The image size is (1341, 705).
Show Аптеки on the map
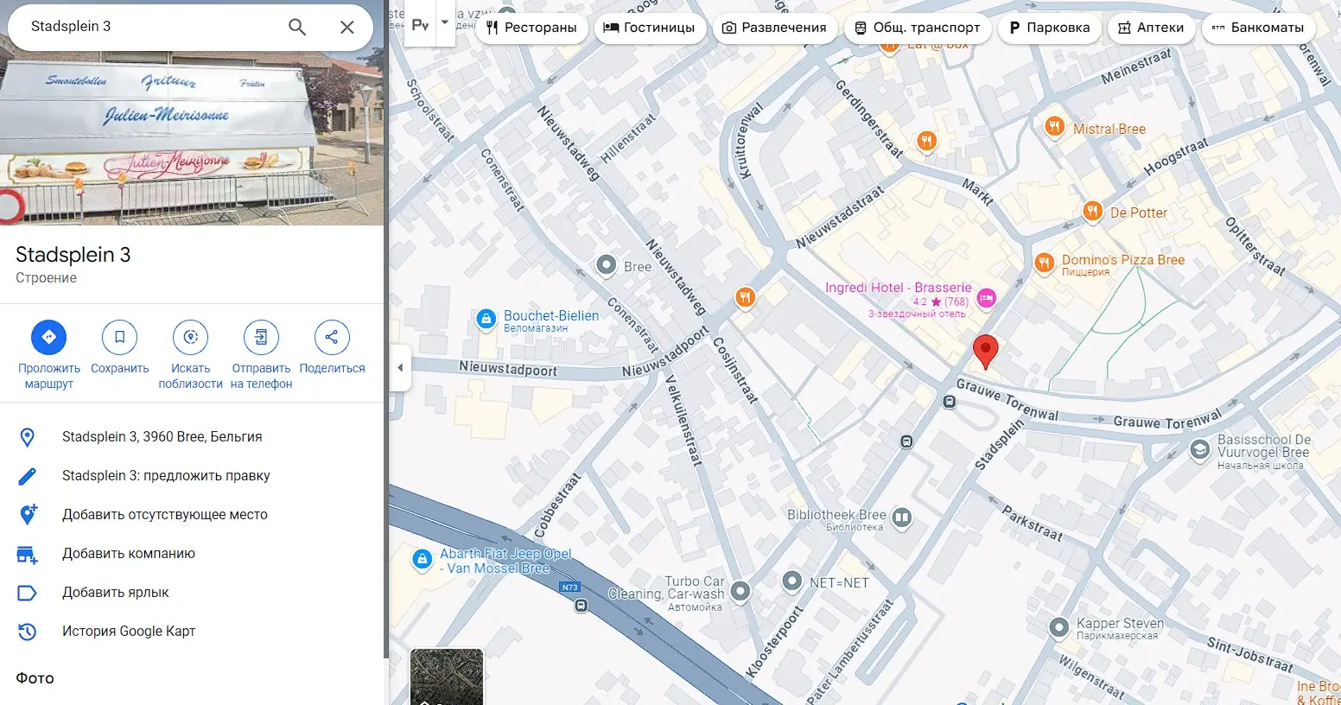(x=1151, y=28)
